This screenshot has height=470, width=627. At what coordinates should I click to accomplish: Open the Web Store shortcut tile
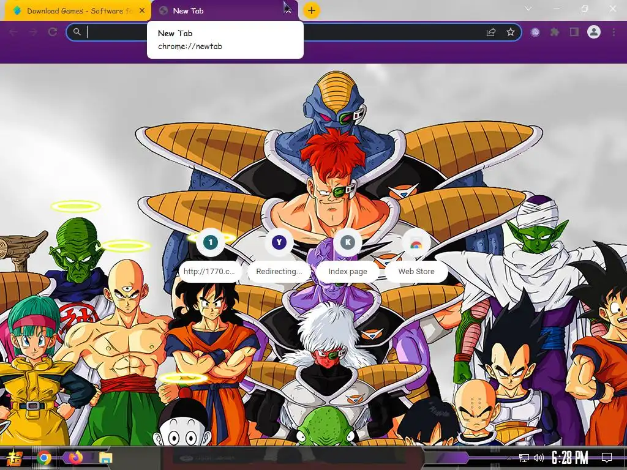[416, 255]
